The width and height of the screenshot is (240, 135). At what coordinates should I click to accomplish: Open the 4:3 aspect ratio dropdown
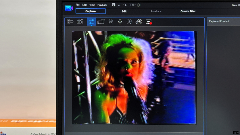click(132, 5)
